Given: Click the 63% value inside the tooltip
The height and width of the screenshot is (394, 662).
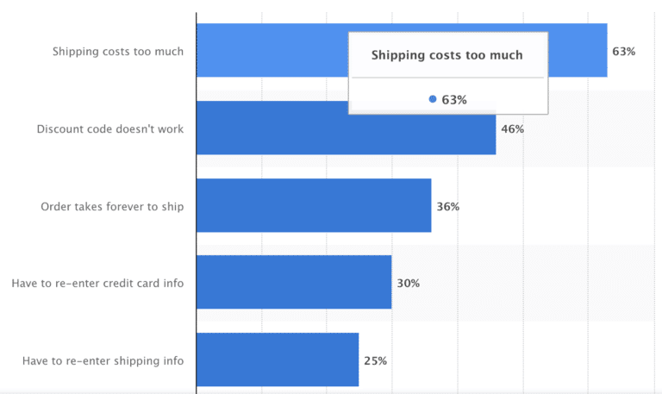Looking at the screenshot, I should pyautogui.click(x=454, y=100).
